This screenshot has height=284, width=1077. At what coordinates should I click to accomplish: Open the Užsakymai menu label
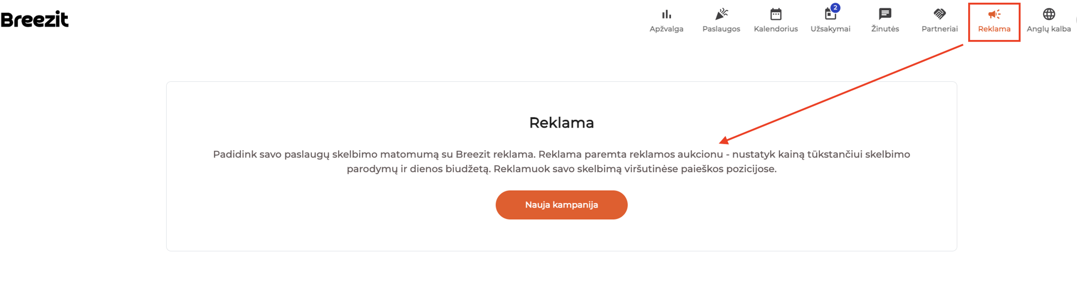pyautogui.click(x=830, y=29)
